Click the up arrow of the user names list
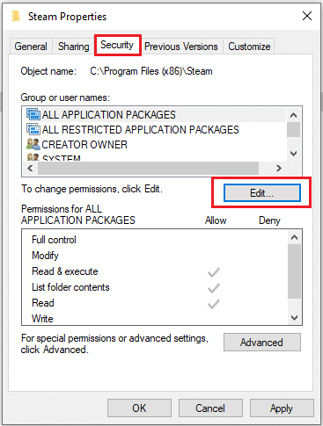The width and height of the screenshot is (323, 426). tap(293, 115)
